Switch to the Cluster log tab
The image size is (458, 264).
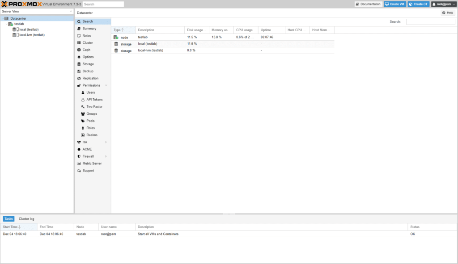click(x=26, y=219)
